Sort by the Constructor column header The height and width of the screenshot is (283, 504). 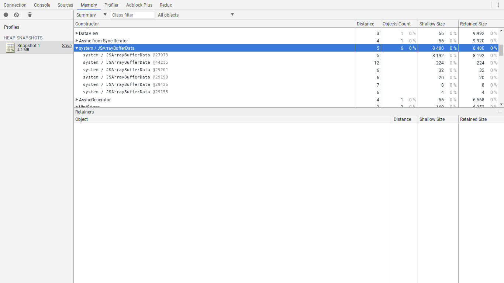(214, 24)
